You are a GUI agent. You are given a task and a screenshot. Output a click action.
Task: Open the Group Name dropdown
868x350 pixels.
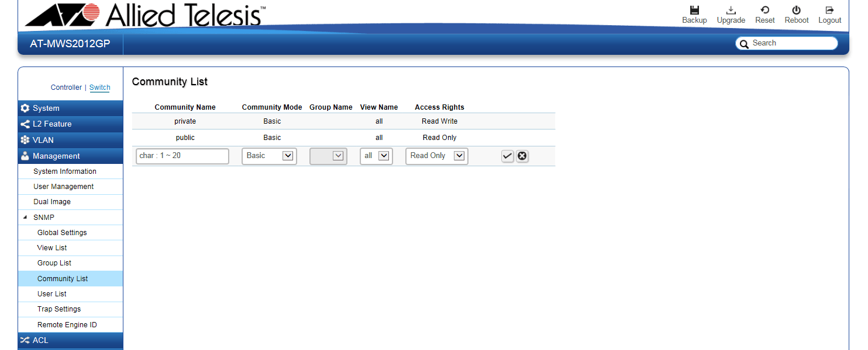pyautogui.click(x=328, y=156)
